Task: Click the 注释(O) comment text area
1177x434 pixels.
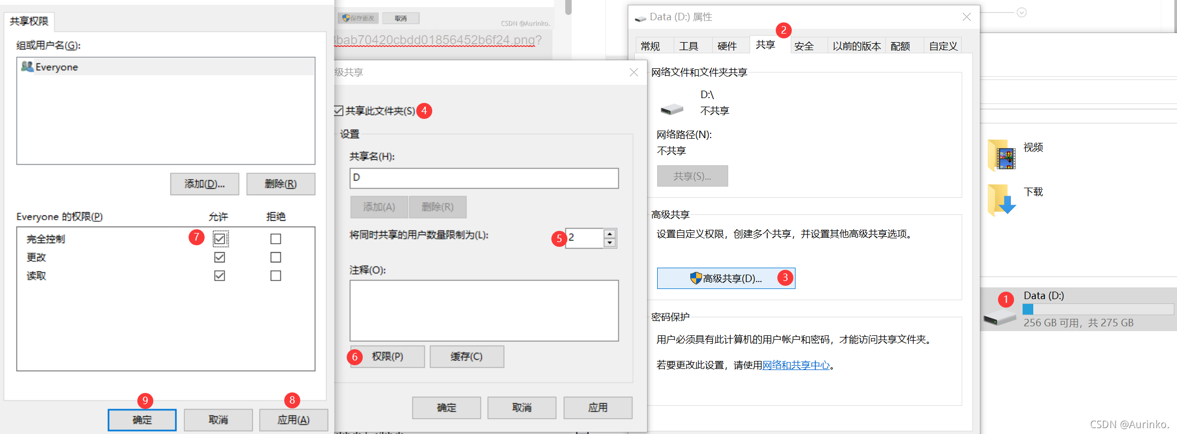Action: pos(484,311)
